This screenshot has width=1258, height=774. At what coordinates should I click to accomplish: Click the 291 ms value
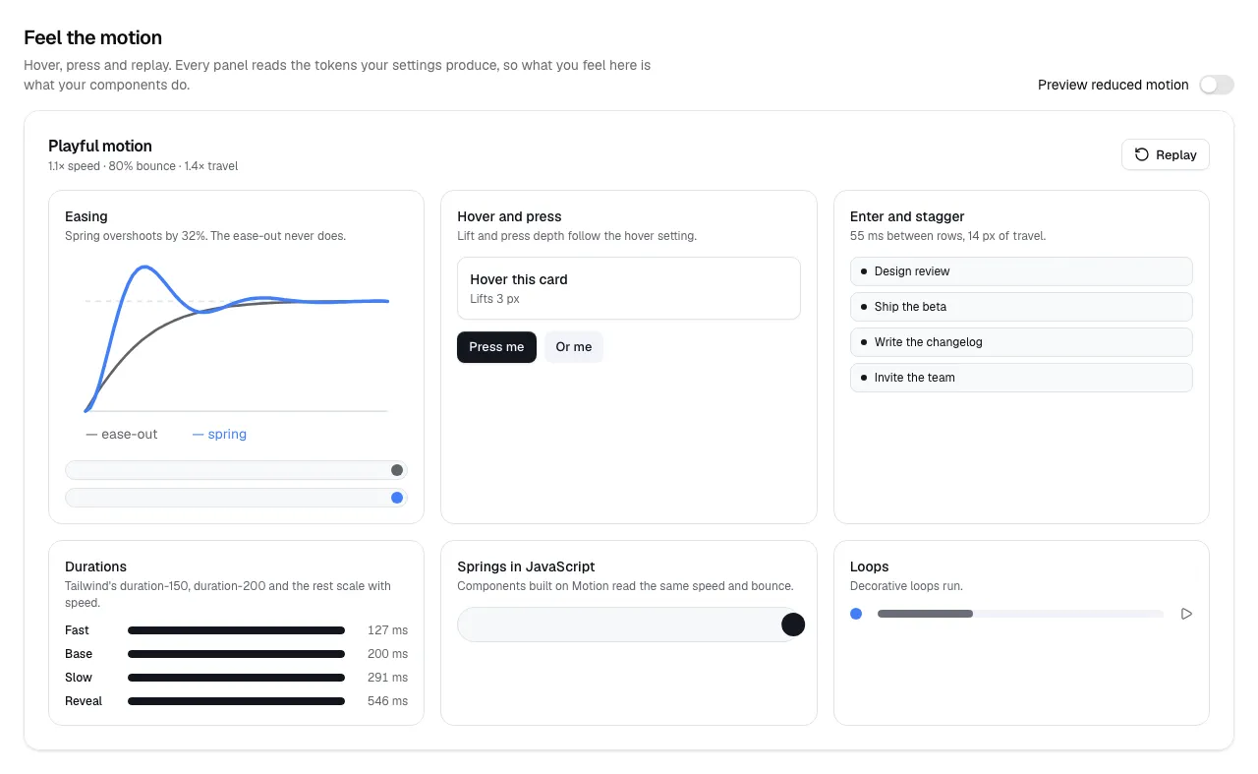click(387, 678)
